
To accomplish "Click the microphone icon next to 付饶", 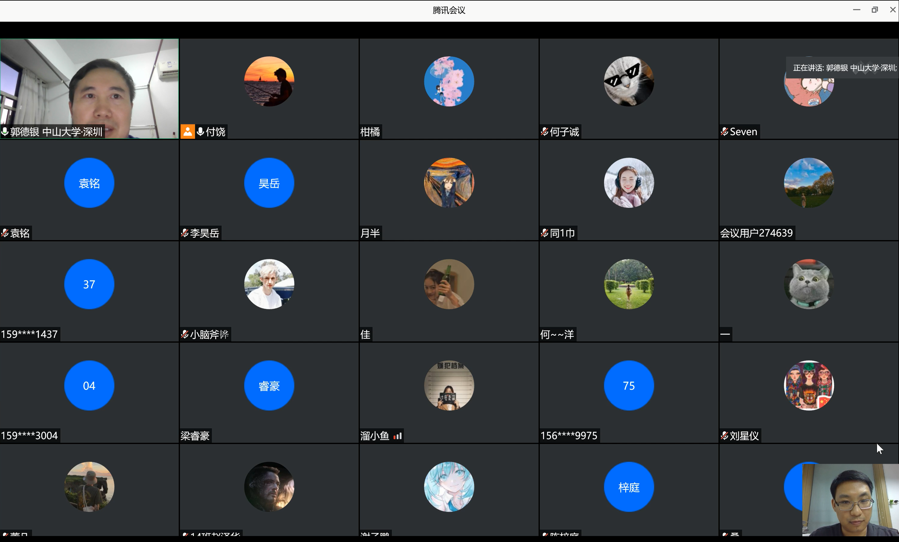I will click(200, 132).
